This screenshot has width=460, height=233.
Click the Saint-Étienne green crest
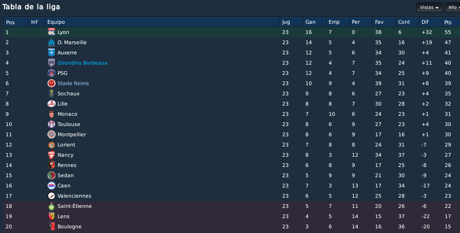[x=52, y=206]
